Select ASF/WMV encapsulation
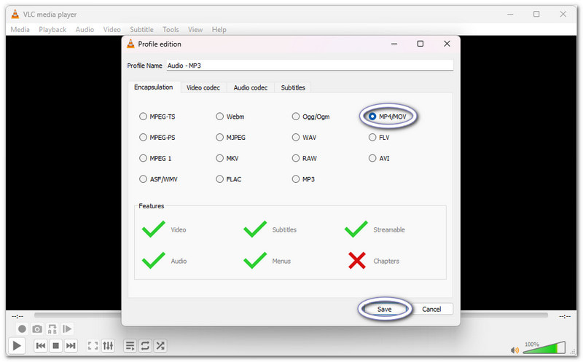The width and height of the screenshot is (583, 362). [x=143, y=179]
